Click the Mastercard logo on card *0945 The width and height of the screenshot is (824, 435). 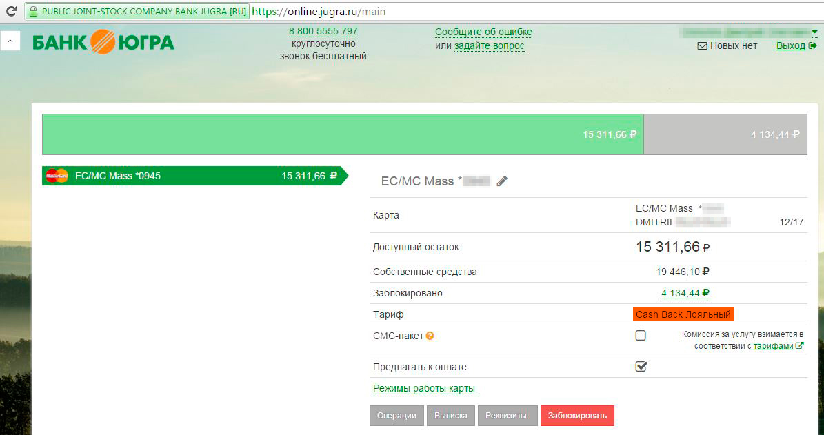[57, 176]
